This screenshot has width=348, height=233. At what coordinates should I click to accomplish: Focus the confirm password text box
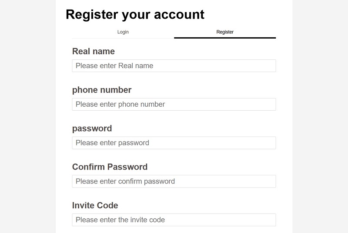coord(174,181)
